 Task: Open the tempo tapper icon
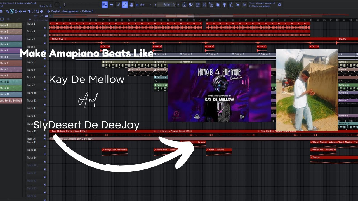click(231, 4)
